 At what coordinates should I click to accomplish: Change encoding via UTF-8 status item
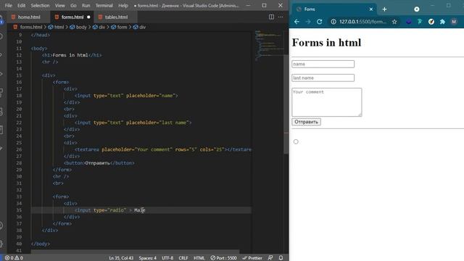point(167,258)
